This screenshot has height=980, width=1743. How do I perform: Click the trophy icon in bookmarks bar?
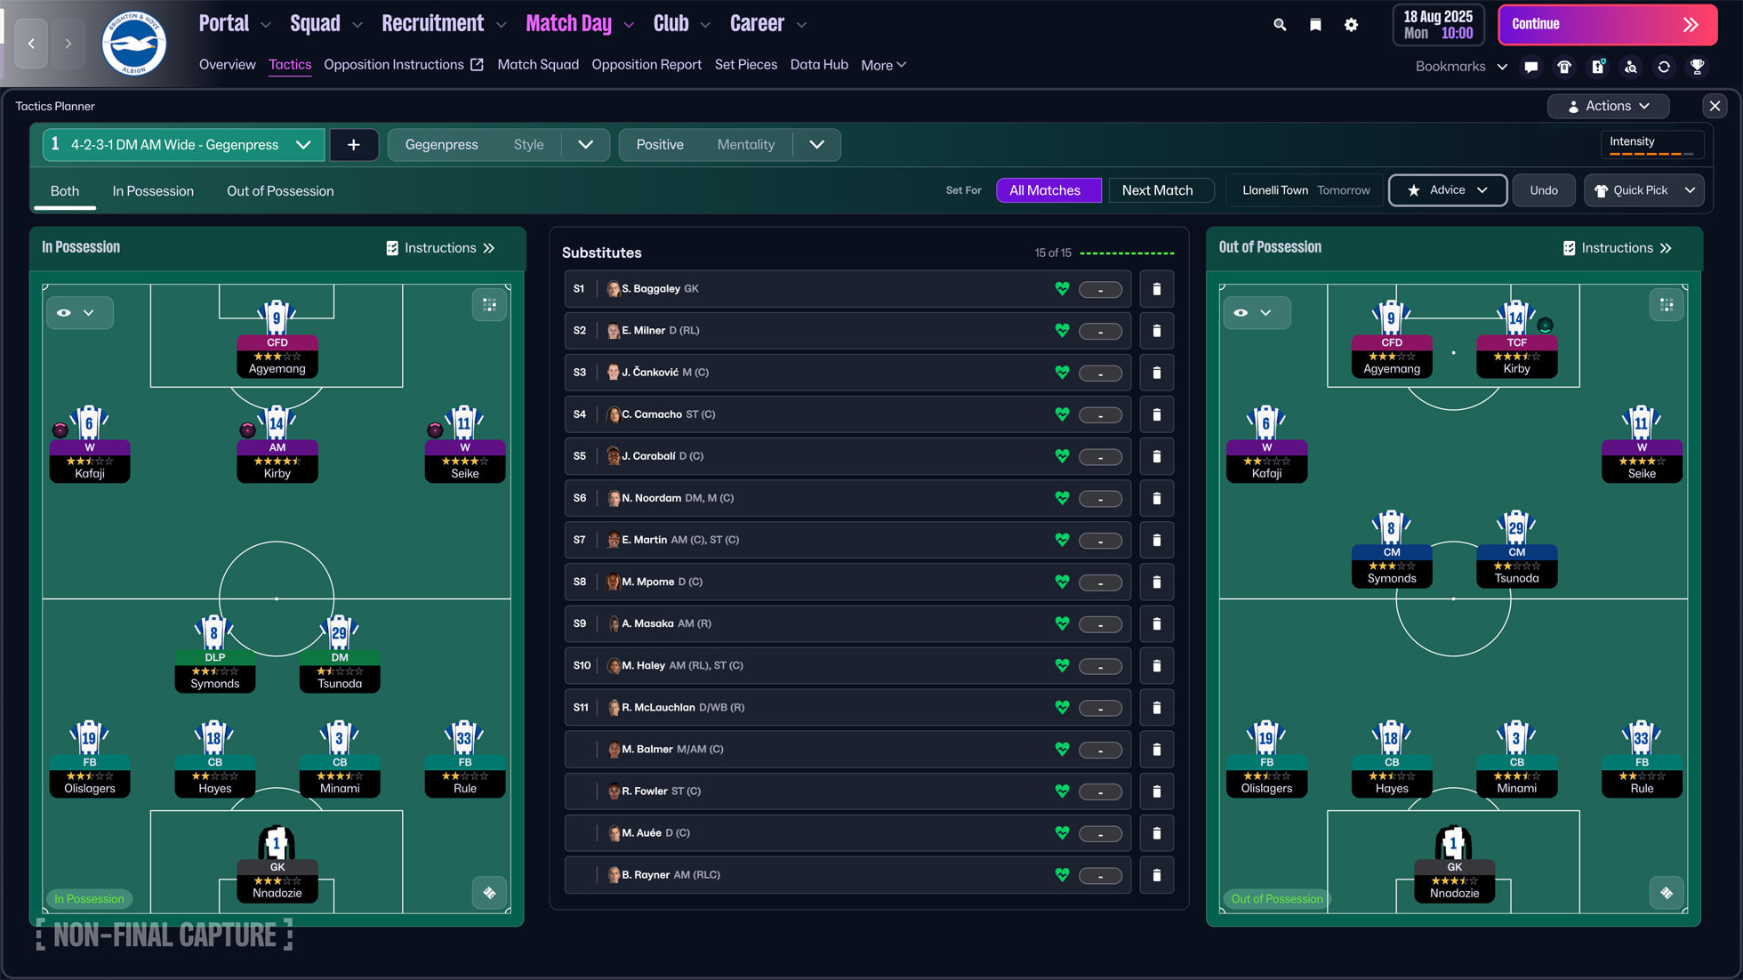click(x=1697, y=67)
